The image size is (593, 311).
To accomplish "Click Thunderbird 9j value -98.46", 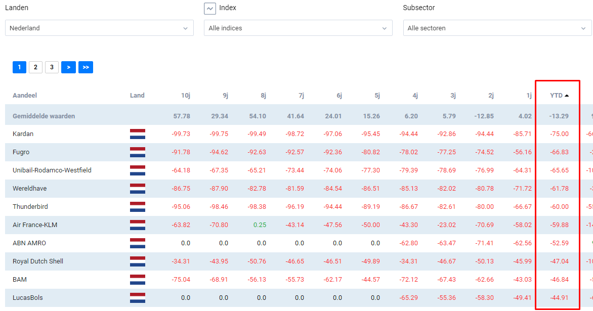I will 219,206.
